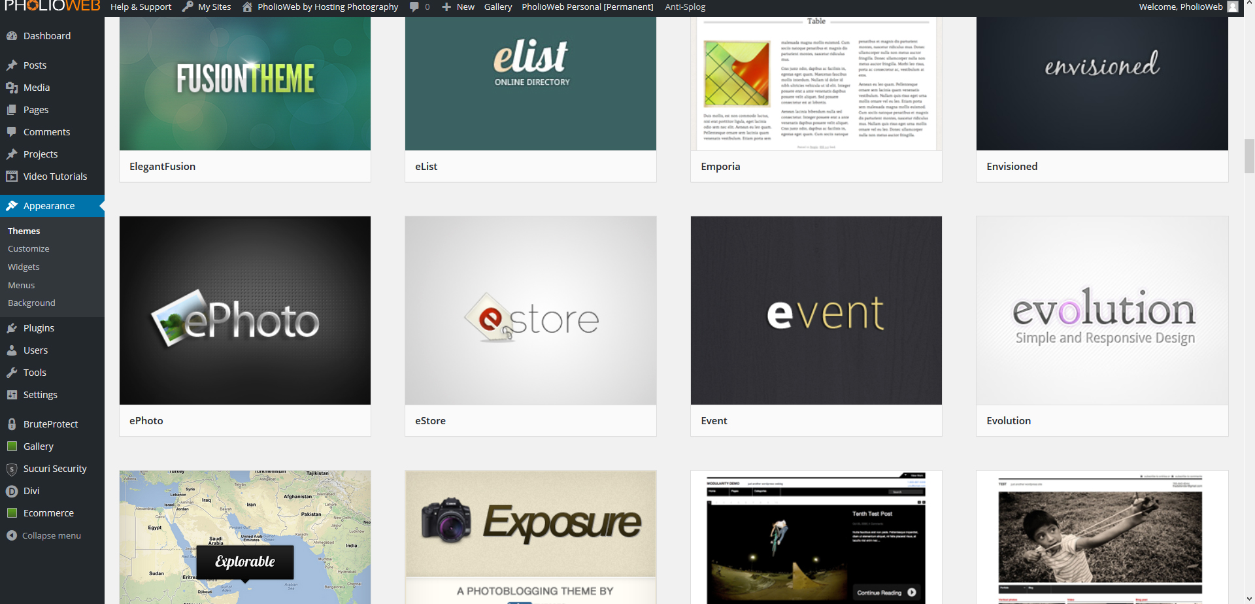The width and height of the screenshot is (1255, 604).
Task: Select the slingshot boy photo theme thumbnail
Action: [x=1102, y=537]
